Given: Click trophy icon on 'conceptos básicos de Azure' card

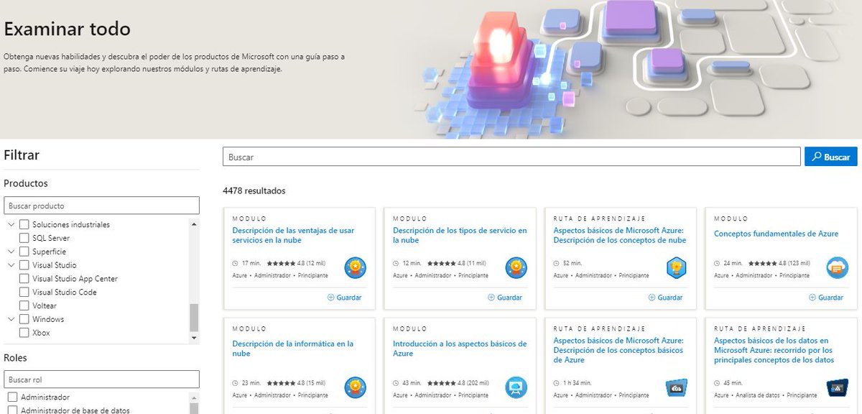Looking at the screenshot, I should (x=677, y=388).
